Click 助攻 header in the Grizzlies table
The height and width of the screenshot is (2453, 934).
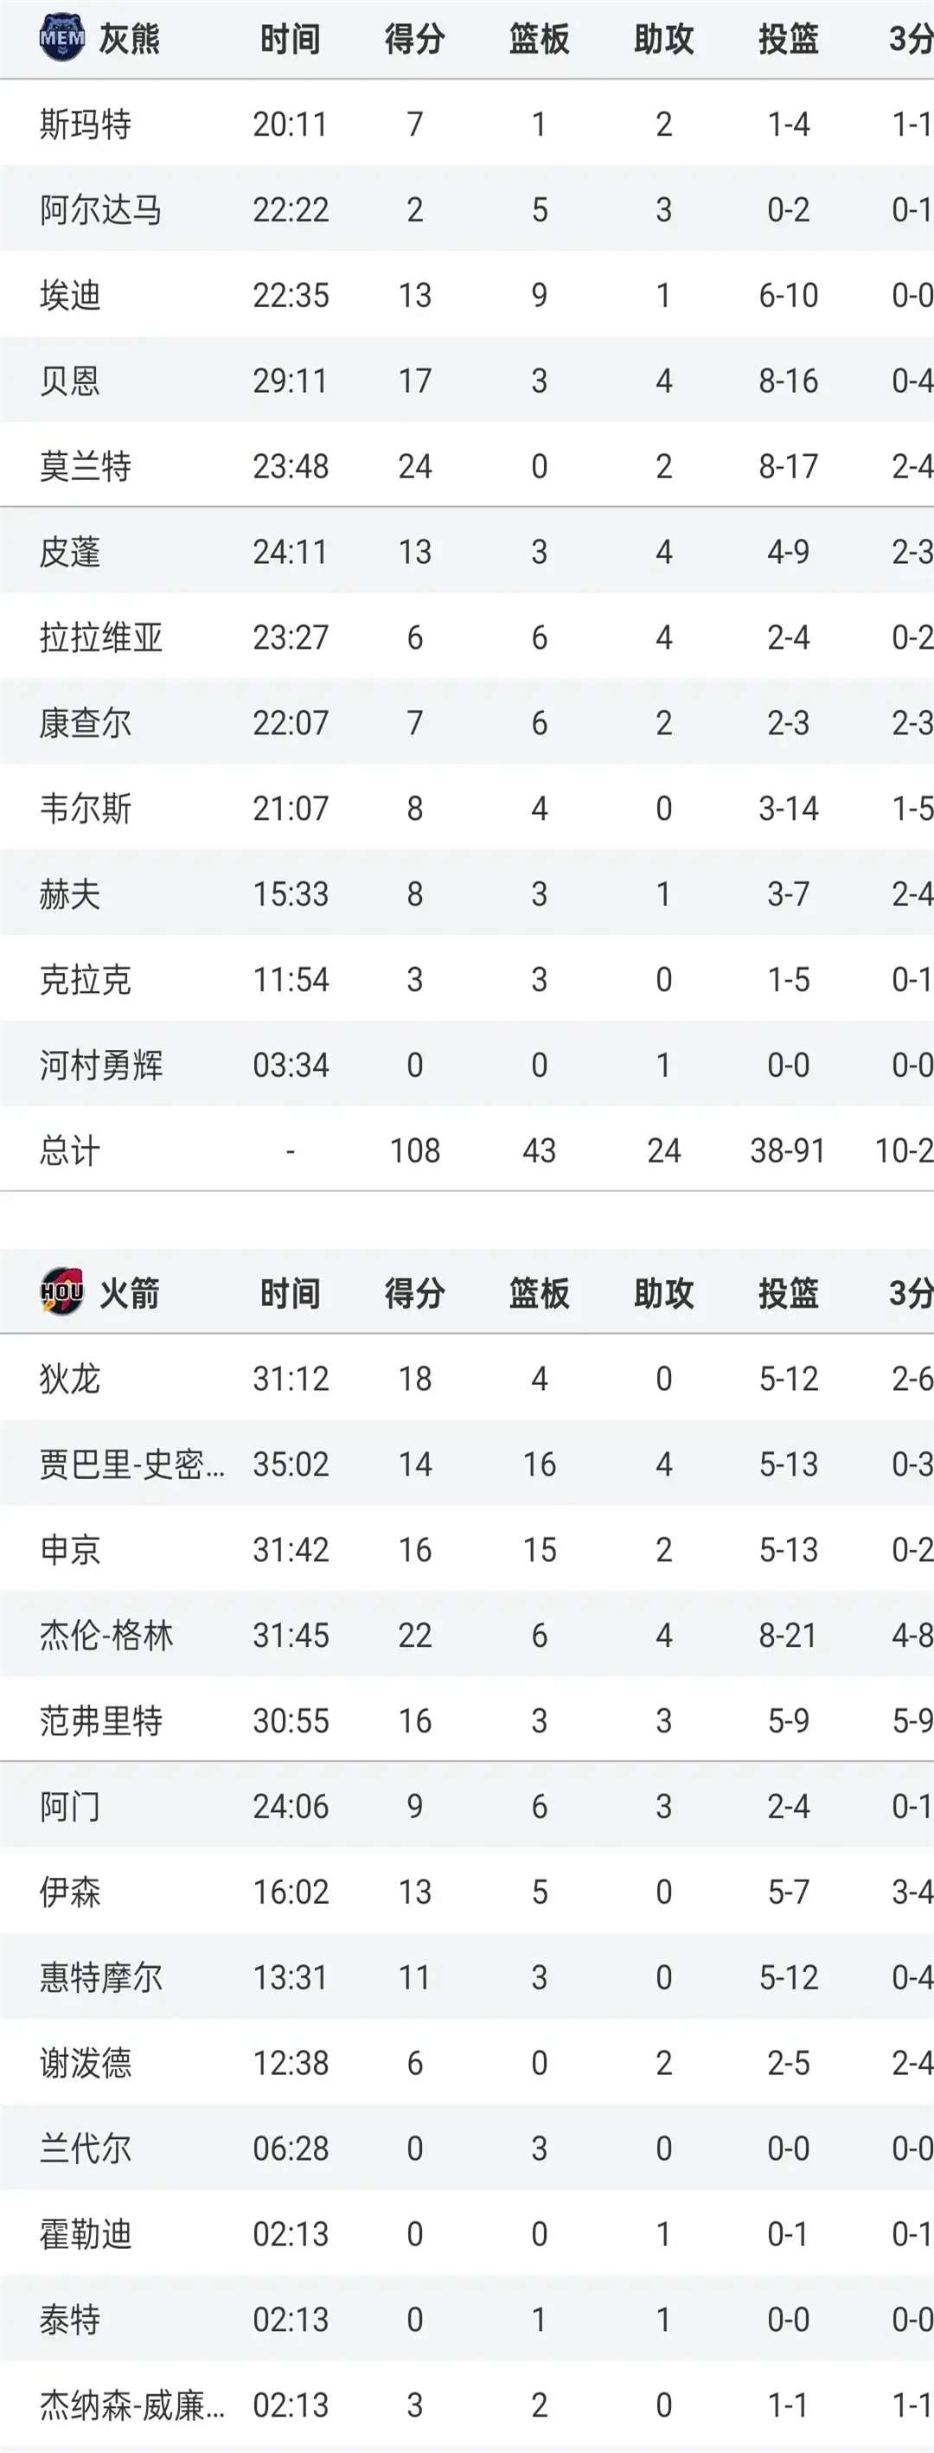663,39
